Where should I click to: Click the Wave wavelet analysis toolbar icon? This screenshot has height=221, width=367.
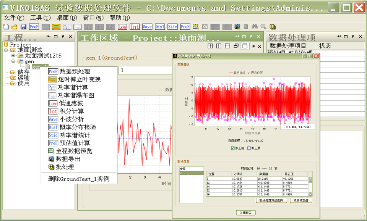147,27
